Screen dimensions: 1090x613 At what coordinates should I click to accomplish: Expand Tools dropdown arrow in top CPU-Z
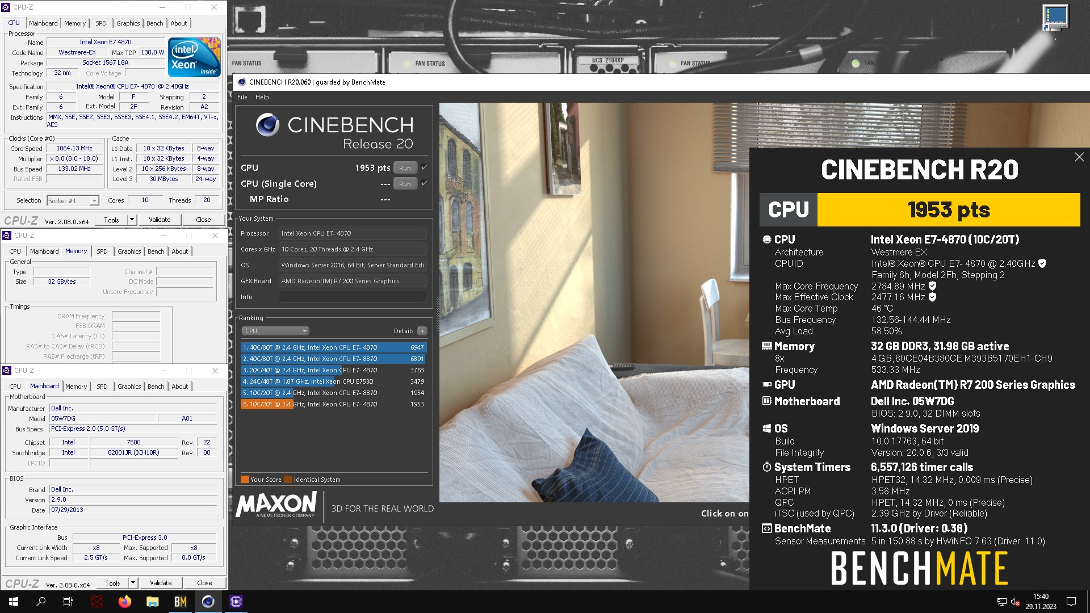click(132, 220)
